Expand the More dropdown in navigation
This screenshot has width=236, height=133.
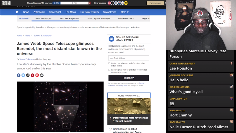[x=125, y=12]
